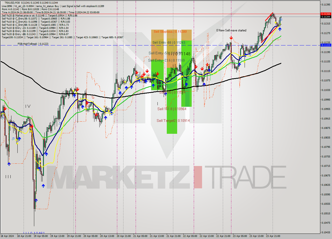332x239 pixels.
Task: Click the 0.10555 price axis value
Action: 326,204
